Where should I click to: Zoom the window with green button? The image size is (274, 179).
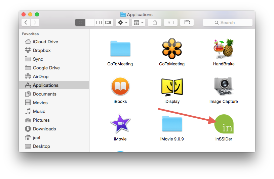(37, 14)
